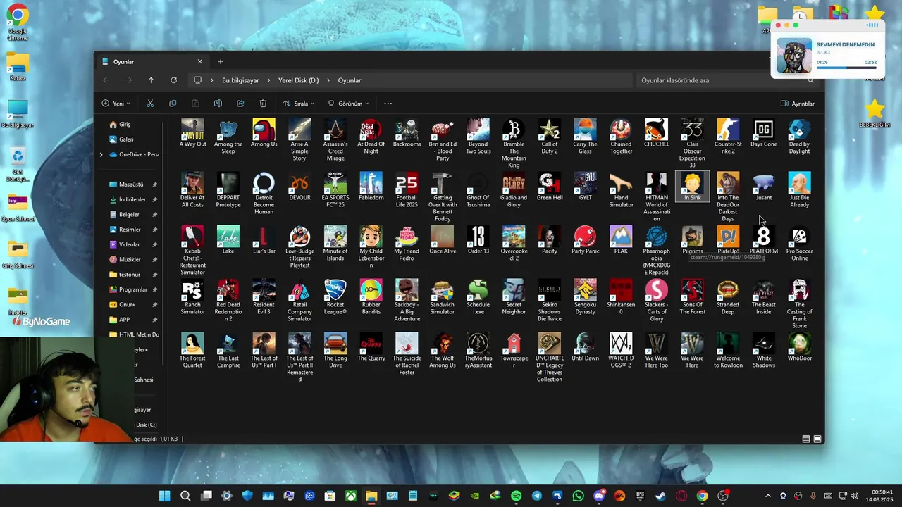Open the A Way Out game shortcut
The image size is (902, 507).
(x=192, y=133)
